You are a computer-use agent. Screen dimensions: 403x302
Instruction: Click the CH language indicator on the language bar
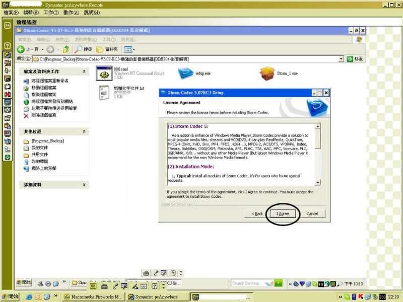point(93,286)
